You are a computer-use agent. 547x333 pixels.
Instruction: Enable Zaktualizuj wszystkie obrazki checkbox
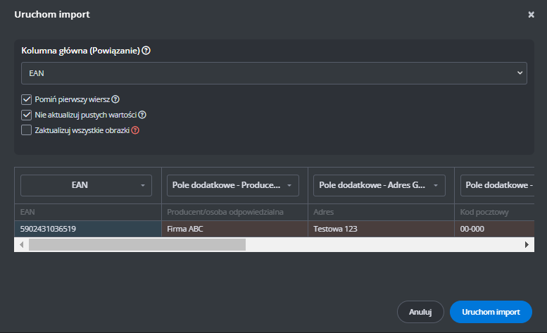point(27,130)
